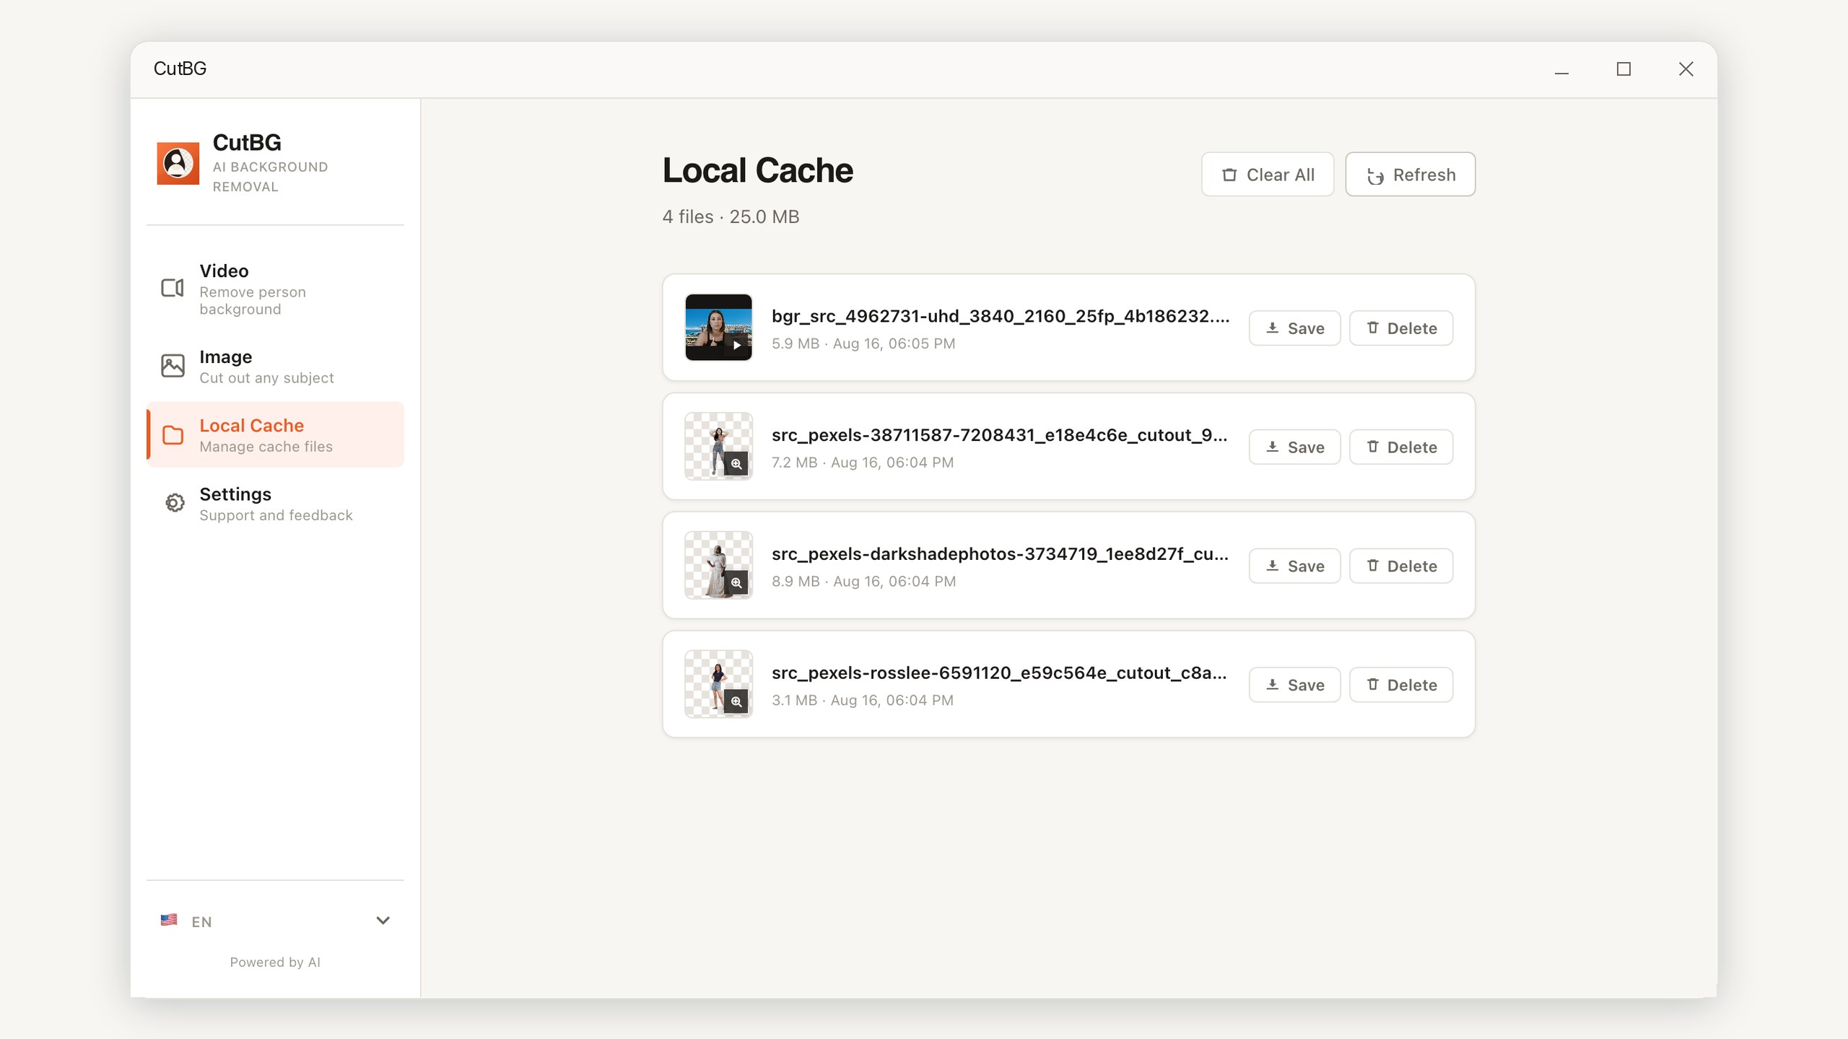Click '8.9 MB · Aug 16, 06:04 PM' text
This screenshot has height=1039, width=1848.
(864, 582)
